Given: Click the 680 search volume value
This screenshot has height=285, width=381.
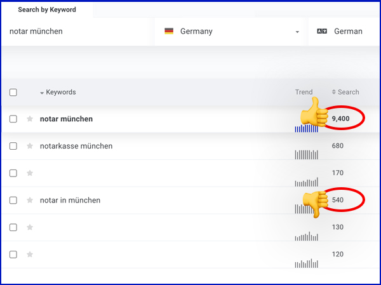Looking at the screenshot, I should tap(338, 146).
